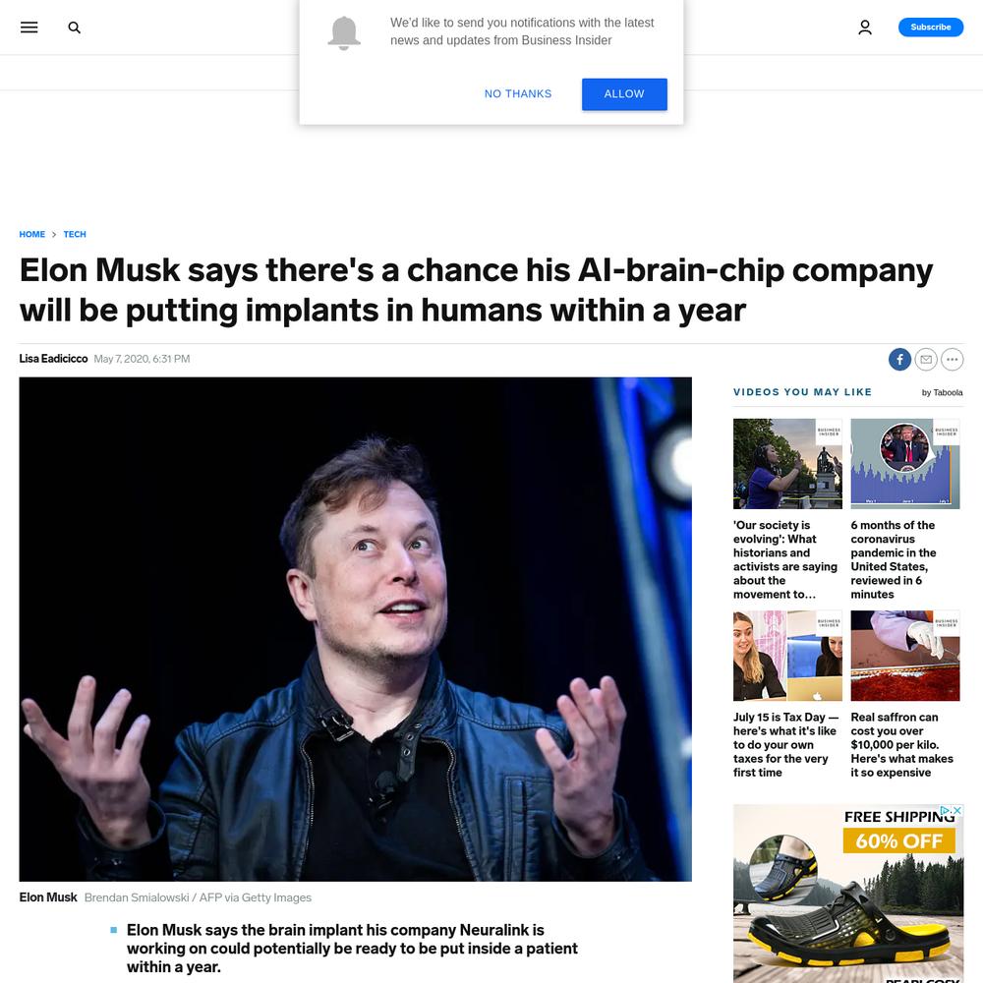
Task: Open more sharing options ellipsis
Action: (953, 359)
